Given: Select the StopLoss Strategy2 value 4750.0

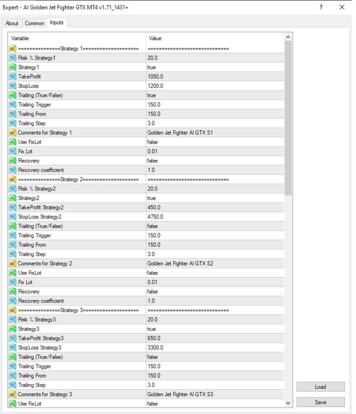Looking at the screenshot, I should [x=155, y=217].
